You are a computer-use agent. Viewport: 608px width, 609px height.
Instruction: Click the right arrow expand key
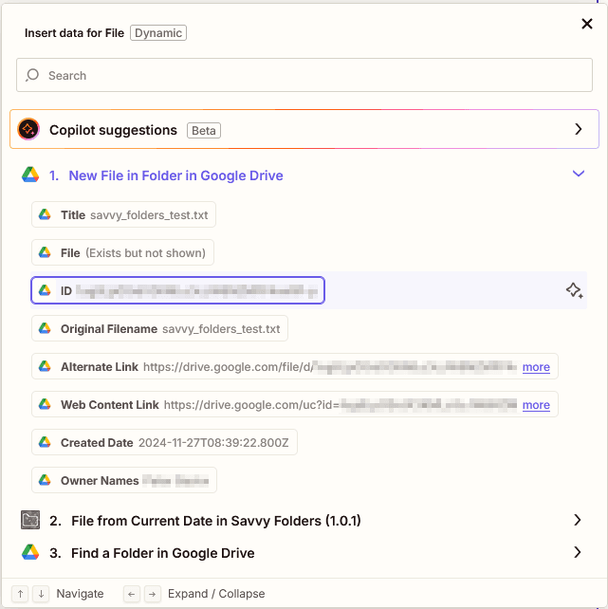pos(152,594)
